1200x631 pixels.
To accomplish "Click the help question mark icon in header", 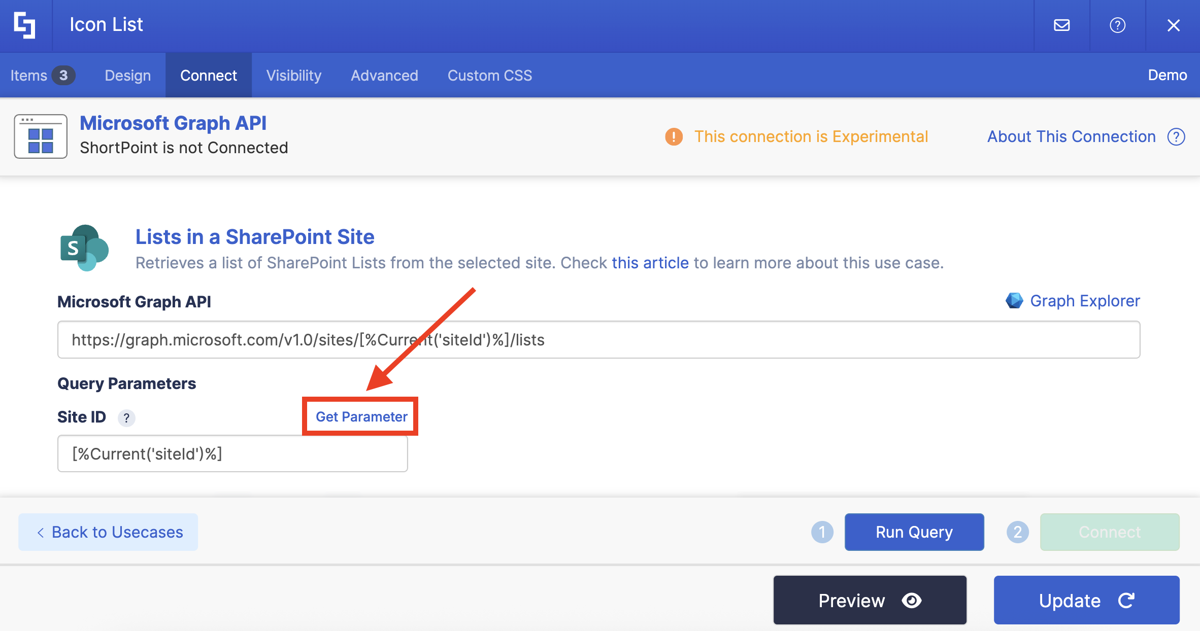I will (x=1117, y=25).
